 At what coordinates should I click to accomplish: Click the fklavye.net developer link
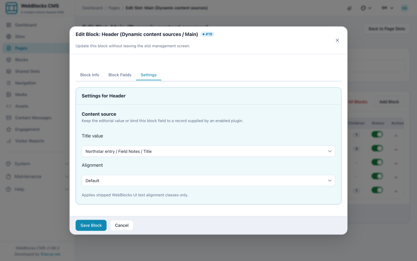tap(50, 254)
